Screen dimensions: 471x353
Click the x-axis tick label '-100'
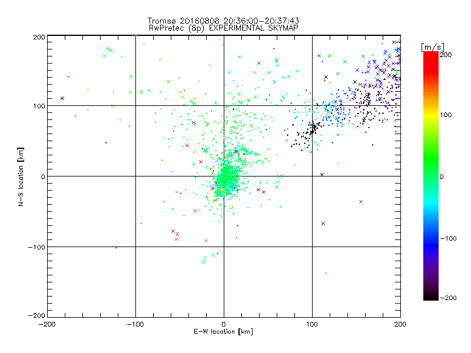point(135,324)
